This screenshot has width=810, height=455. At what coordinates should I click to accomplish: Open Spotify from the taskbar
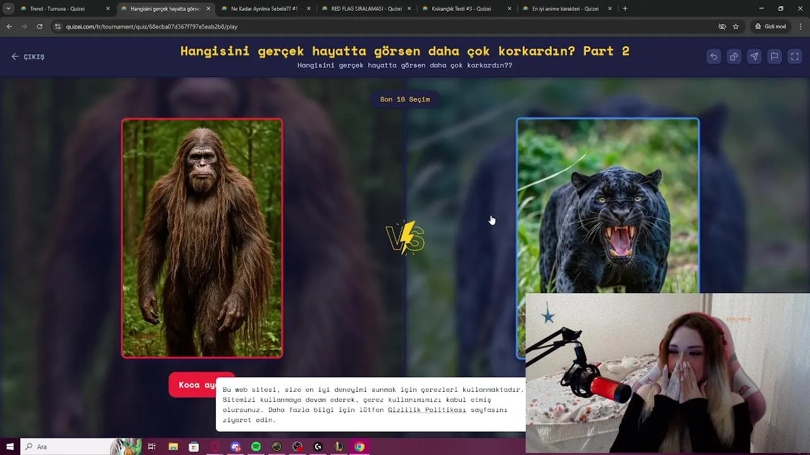256,447
